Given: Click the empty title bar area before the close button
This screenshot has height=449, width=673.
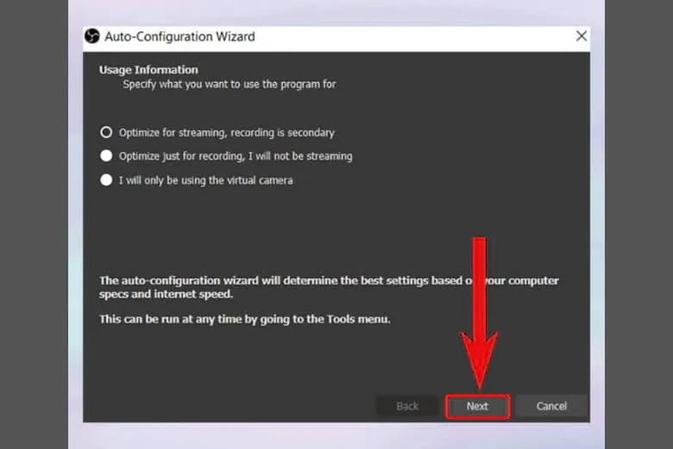Looking at the screenshot, I should pos(414,36).
